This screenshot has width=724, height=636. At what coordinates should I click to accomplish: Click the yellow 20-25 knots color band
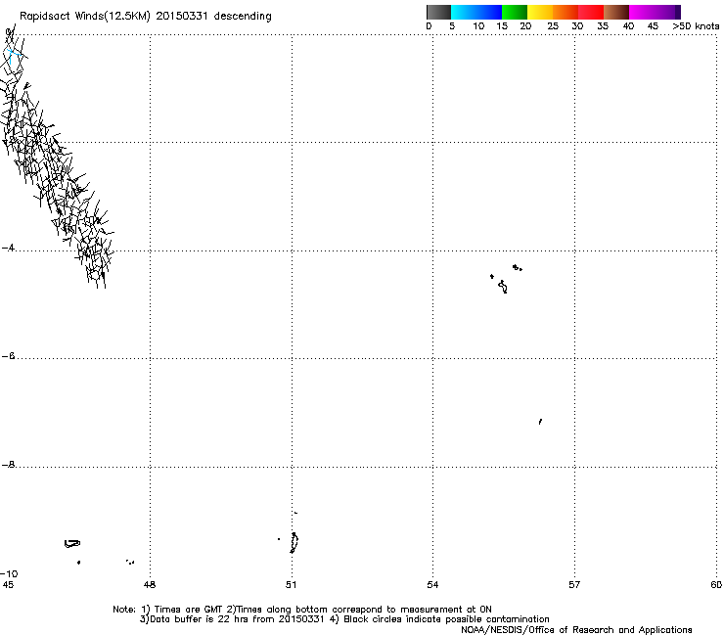point(540,12)
